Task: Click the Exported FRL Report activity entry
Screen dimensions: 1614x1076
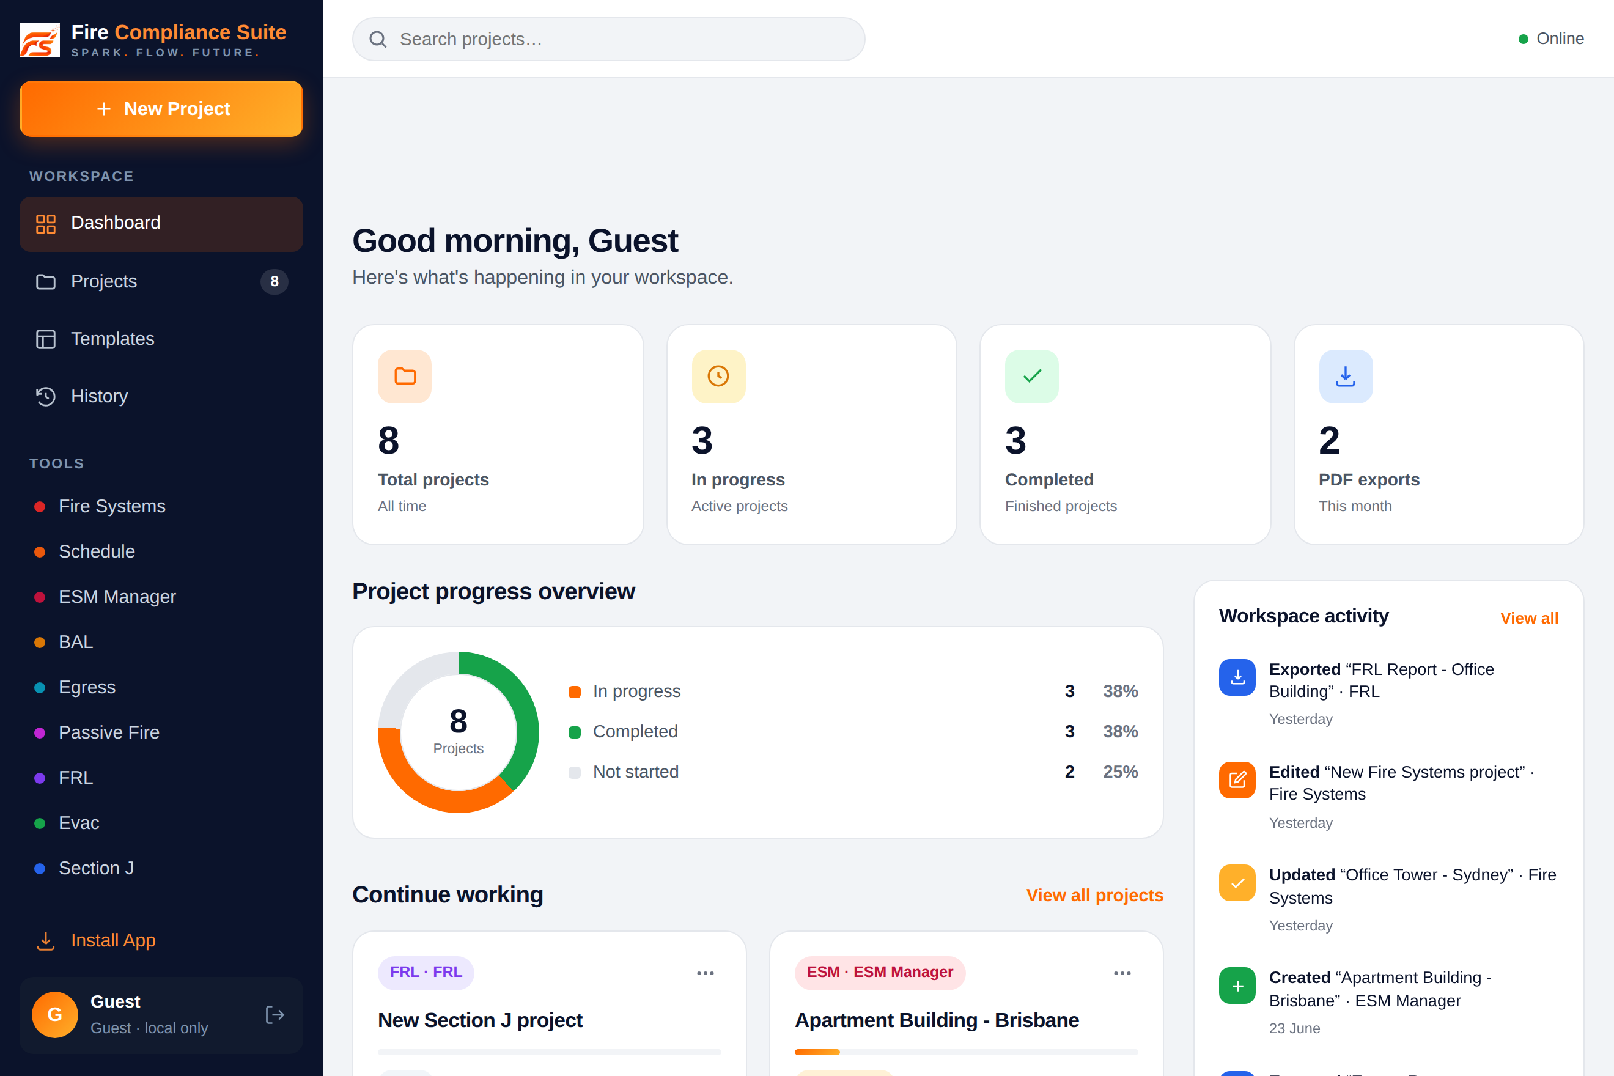Action: coord(1389,693)
